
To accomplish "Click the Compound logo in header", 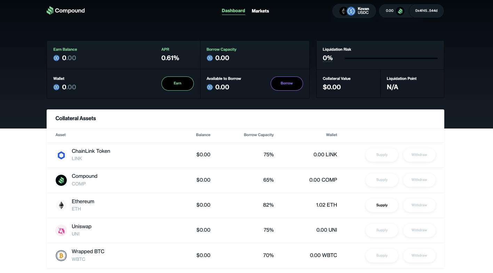I will [x=66, y=11].
